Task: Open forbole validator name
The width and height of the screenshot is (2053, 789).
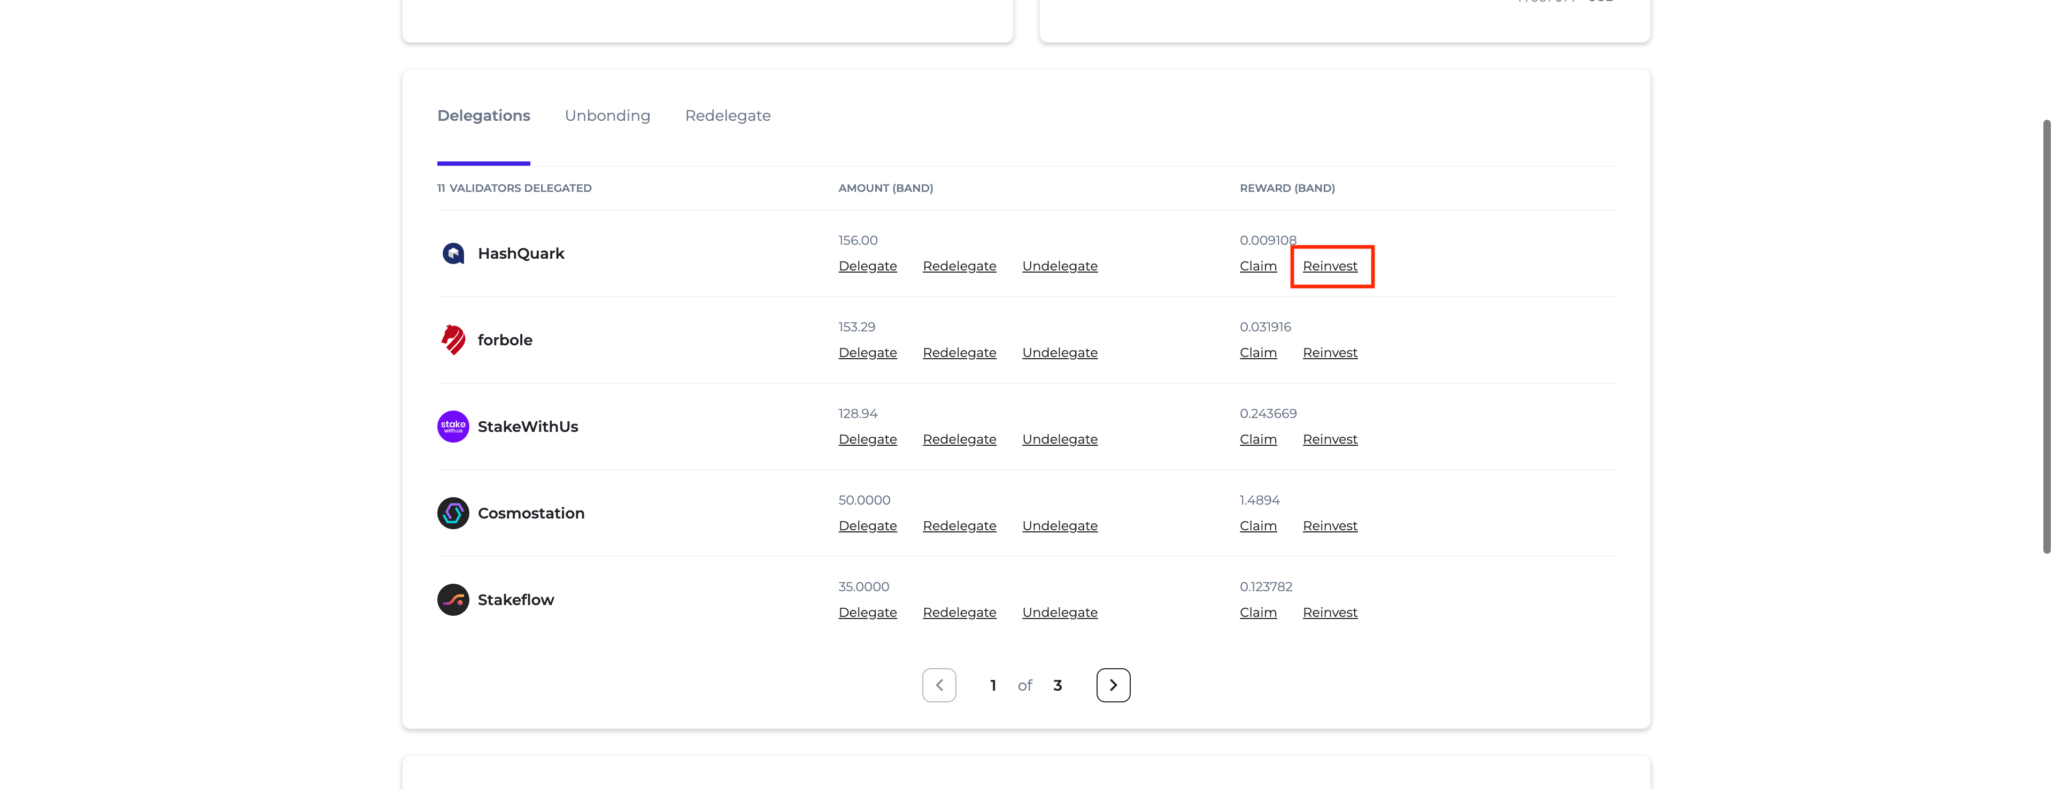Action: [x=505, y=339]
